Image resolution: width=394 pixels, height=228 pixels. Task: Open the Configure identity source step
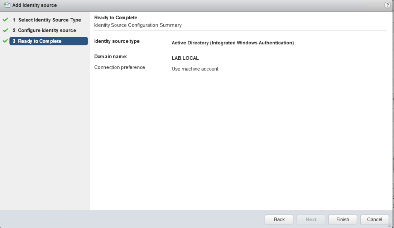point(47,30)
